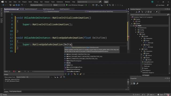Toggle the braces snippet filter icon
The image size is (171, 96).
pyautogui.click(x=84, y=74)
